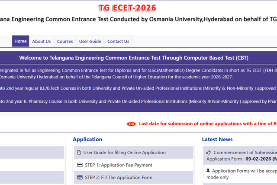The height and width of the screenshot is (185, 277).
Task: Click the Osmania University header subtitle
Action: point(138,19)
